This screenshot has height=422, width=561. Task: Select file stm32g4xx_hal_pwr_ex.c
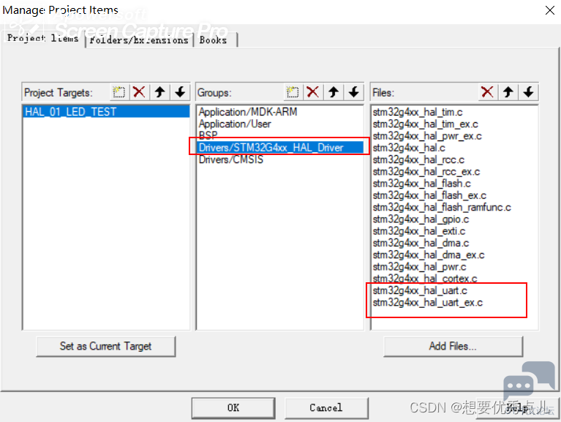(x=427, y=136)
